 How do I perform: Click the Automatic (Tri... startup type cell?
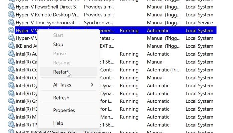pos(163,70)
